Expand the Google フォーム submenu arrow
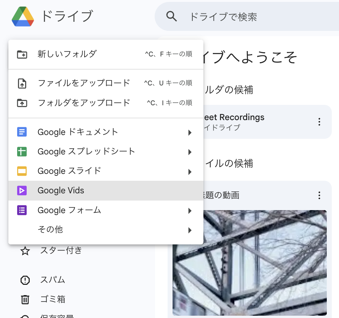This screenshot has width=339, height=318. point(190,210)
